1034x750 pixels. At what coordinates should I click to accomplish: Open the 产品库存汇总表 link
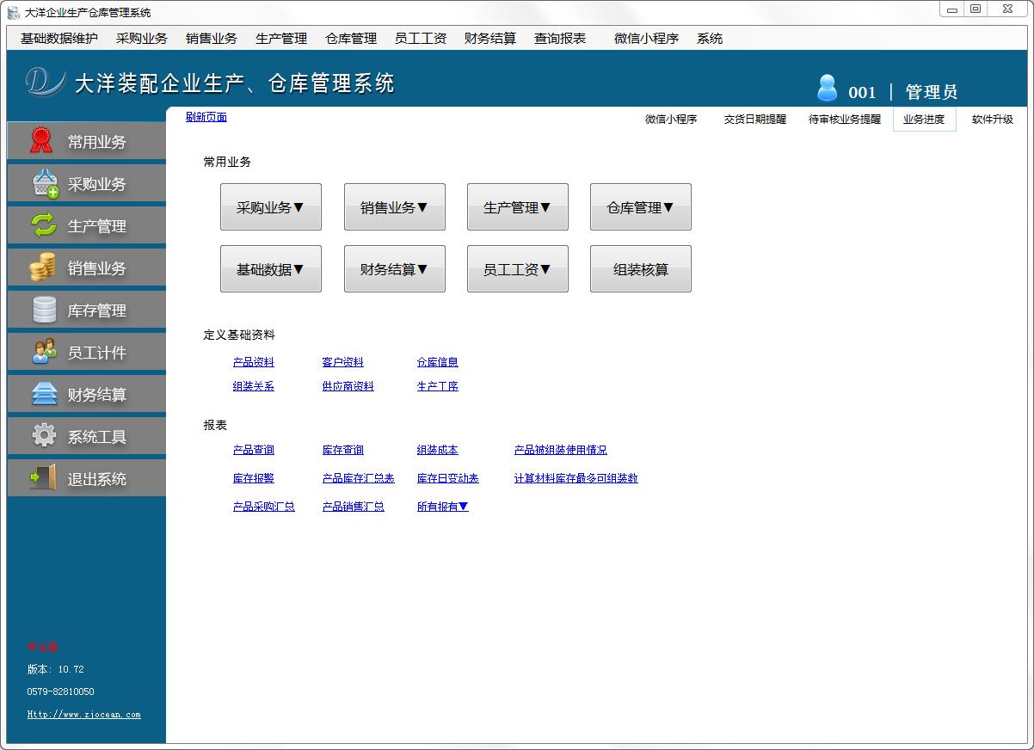pyautogui.click(x=359, y=478)
